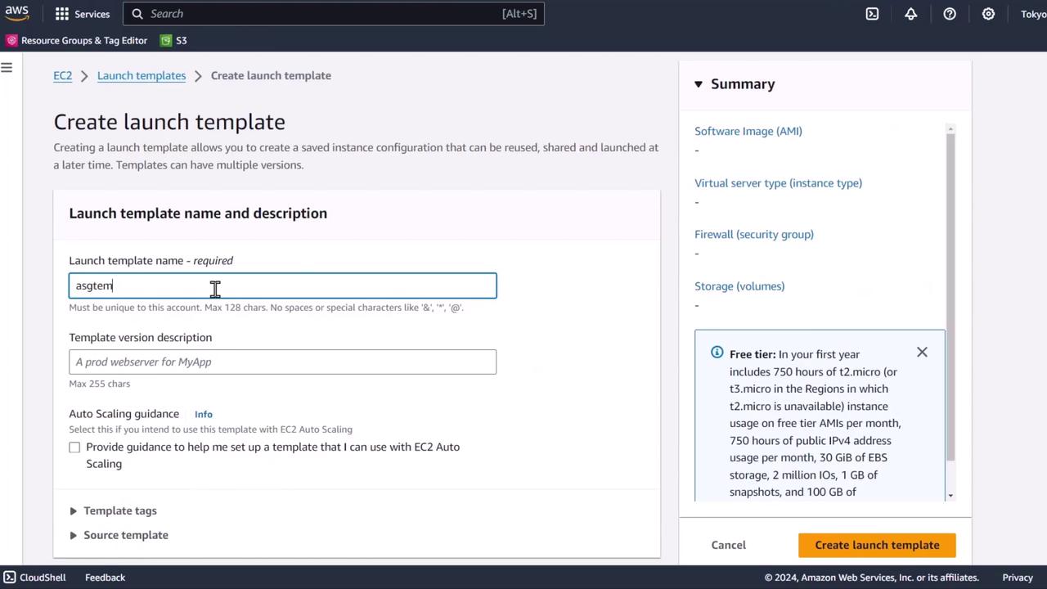Open the S3 shortcut in favorites bar
The width and height of the screenshot is (1047, 589).
tap(174, 40)
